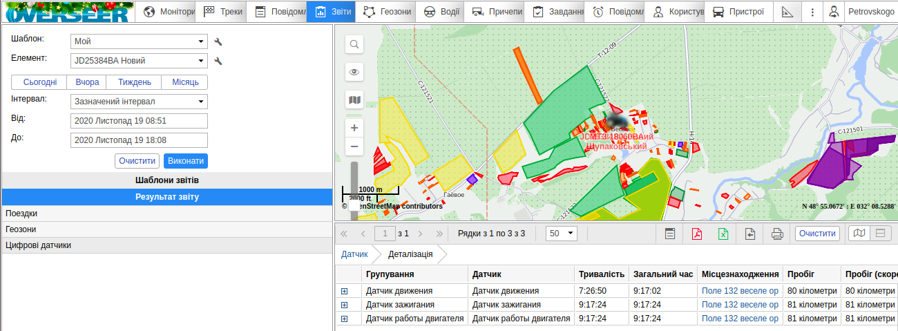
Task: Zoom in on the map
Action: 354,128
